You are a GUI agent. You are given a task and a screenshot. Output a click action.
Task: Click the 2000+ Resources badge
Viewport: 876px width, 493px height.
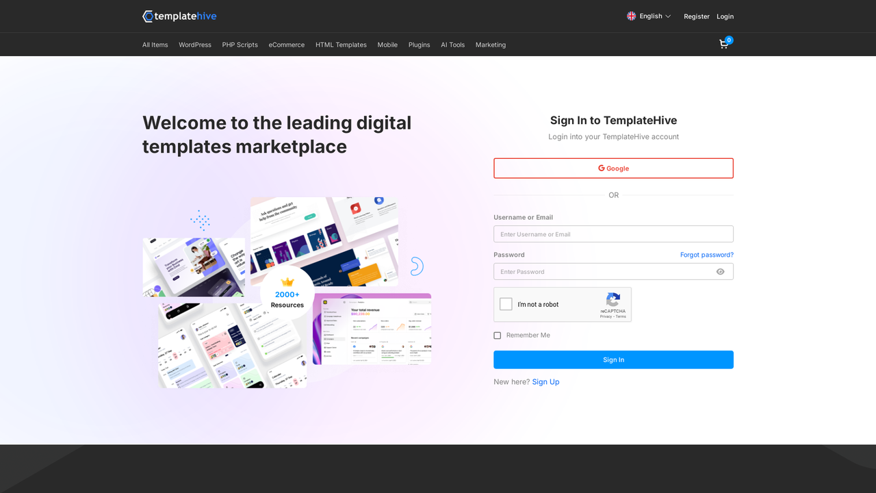point(287,292)
